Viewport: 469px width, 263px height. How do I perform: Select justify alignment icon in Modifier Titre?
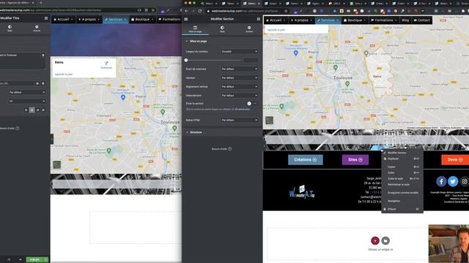(43, 110)
